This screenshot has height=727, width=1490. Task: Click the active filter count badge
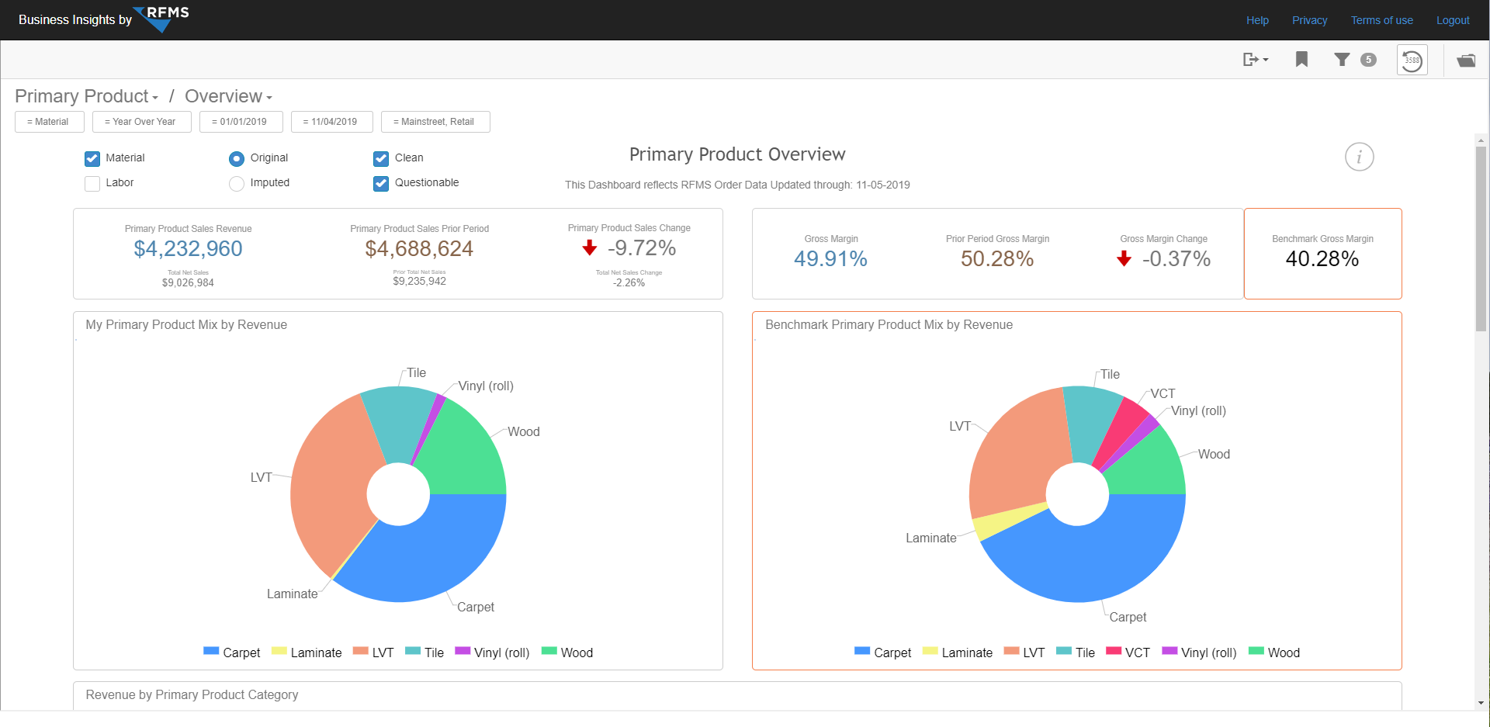(x=1369, y=60)
